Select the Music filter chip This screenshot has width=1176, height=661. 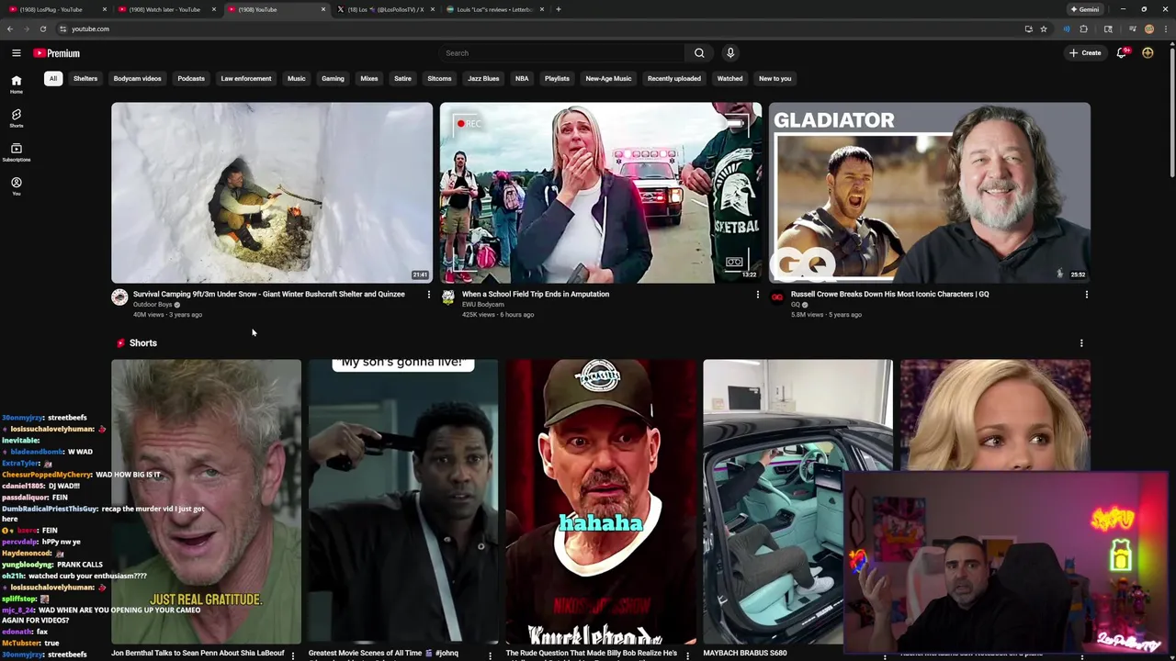pyautogui.click(x=296, y=79)
